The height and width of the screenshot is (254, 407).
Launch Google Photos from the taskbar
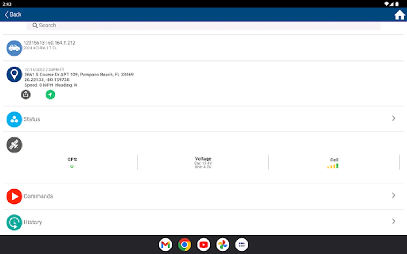click(223, 245)
